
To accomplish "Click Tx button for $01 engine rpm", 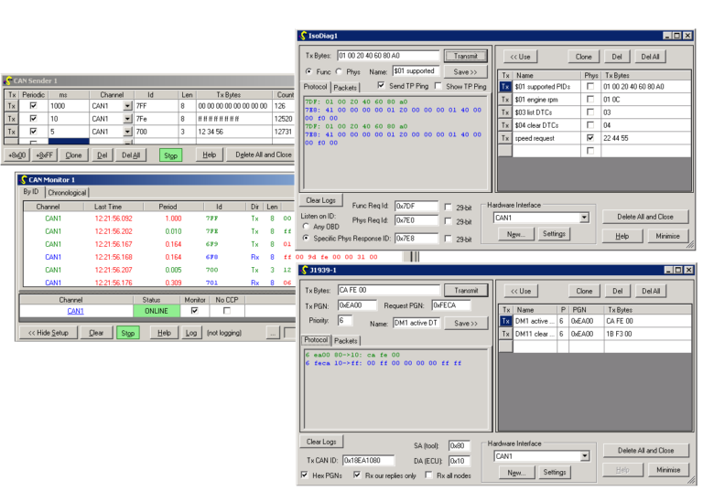I will tap(504, 100).
